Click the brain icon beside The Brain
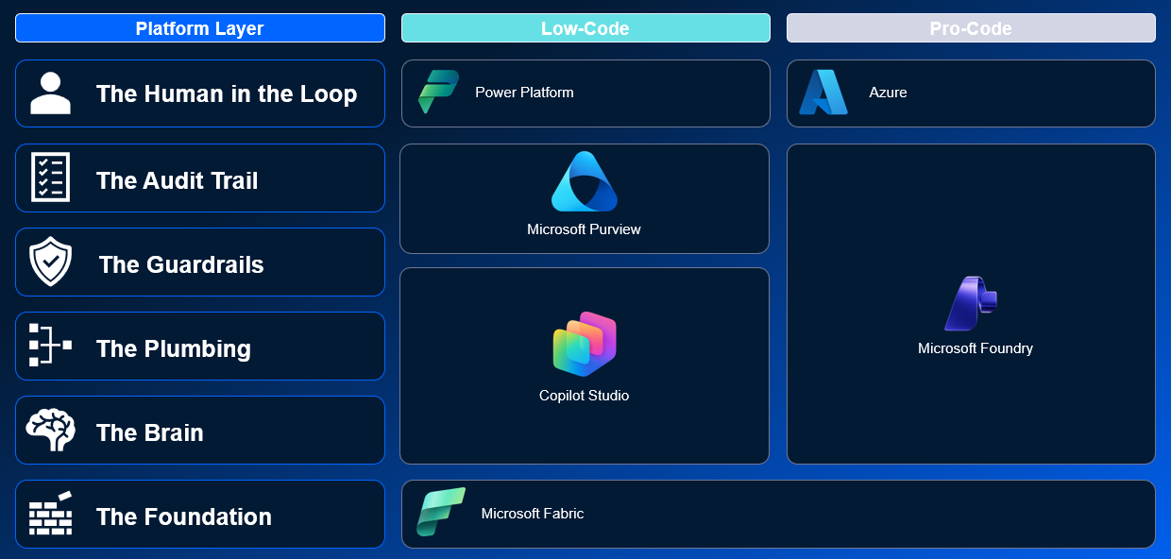 pos(50,430)
